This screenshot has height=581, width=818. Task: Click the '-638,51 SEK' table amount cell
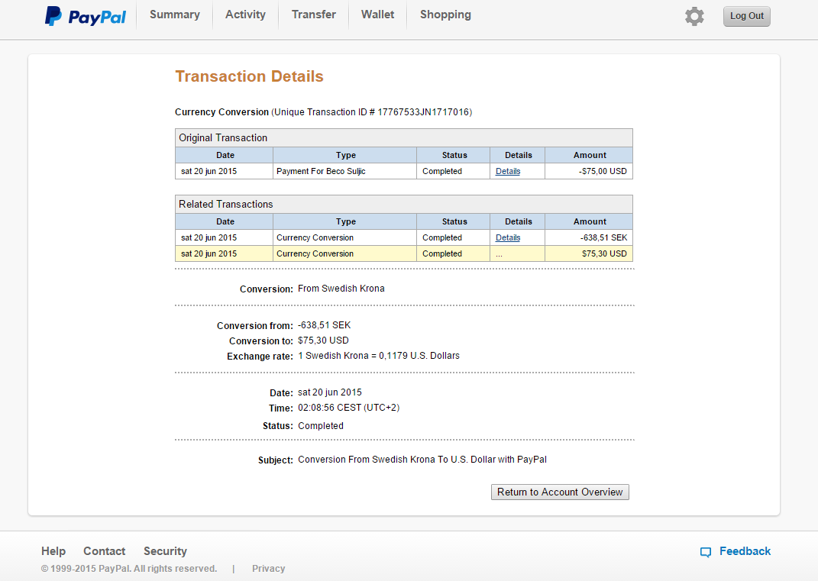click(x=589, y=237)
